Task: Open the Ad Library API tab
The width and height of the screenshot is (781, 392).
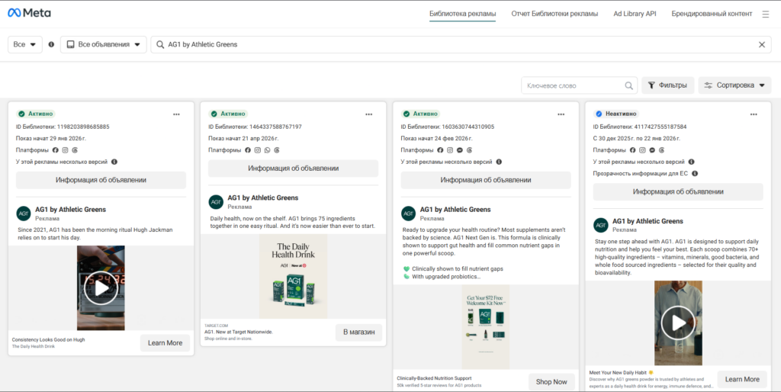Action: tap(635, 14)
